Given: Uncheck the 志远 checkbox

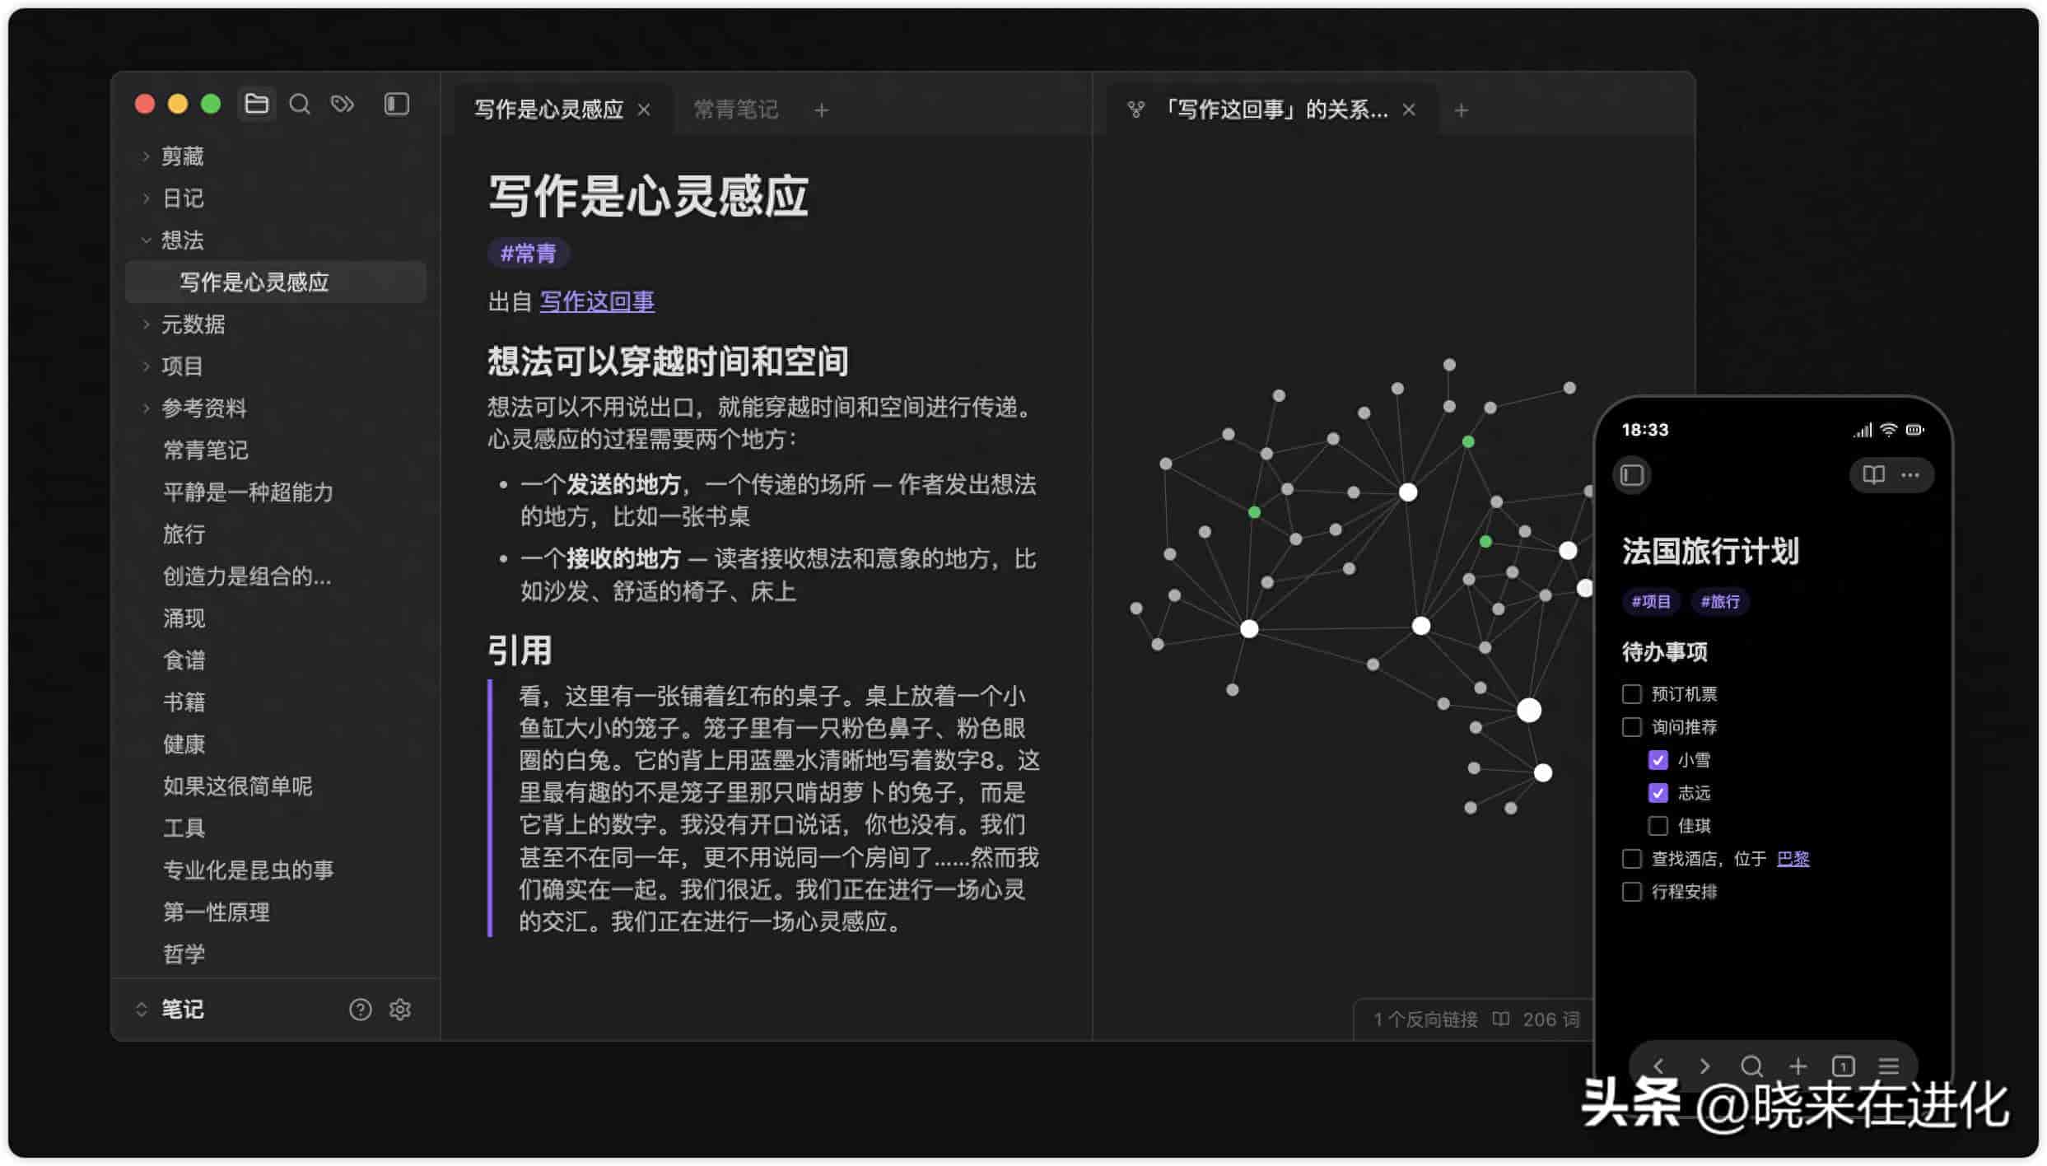Looking at the screenshot, I should tap(1658, 793).
